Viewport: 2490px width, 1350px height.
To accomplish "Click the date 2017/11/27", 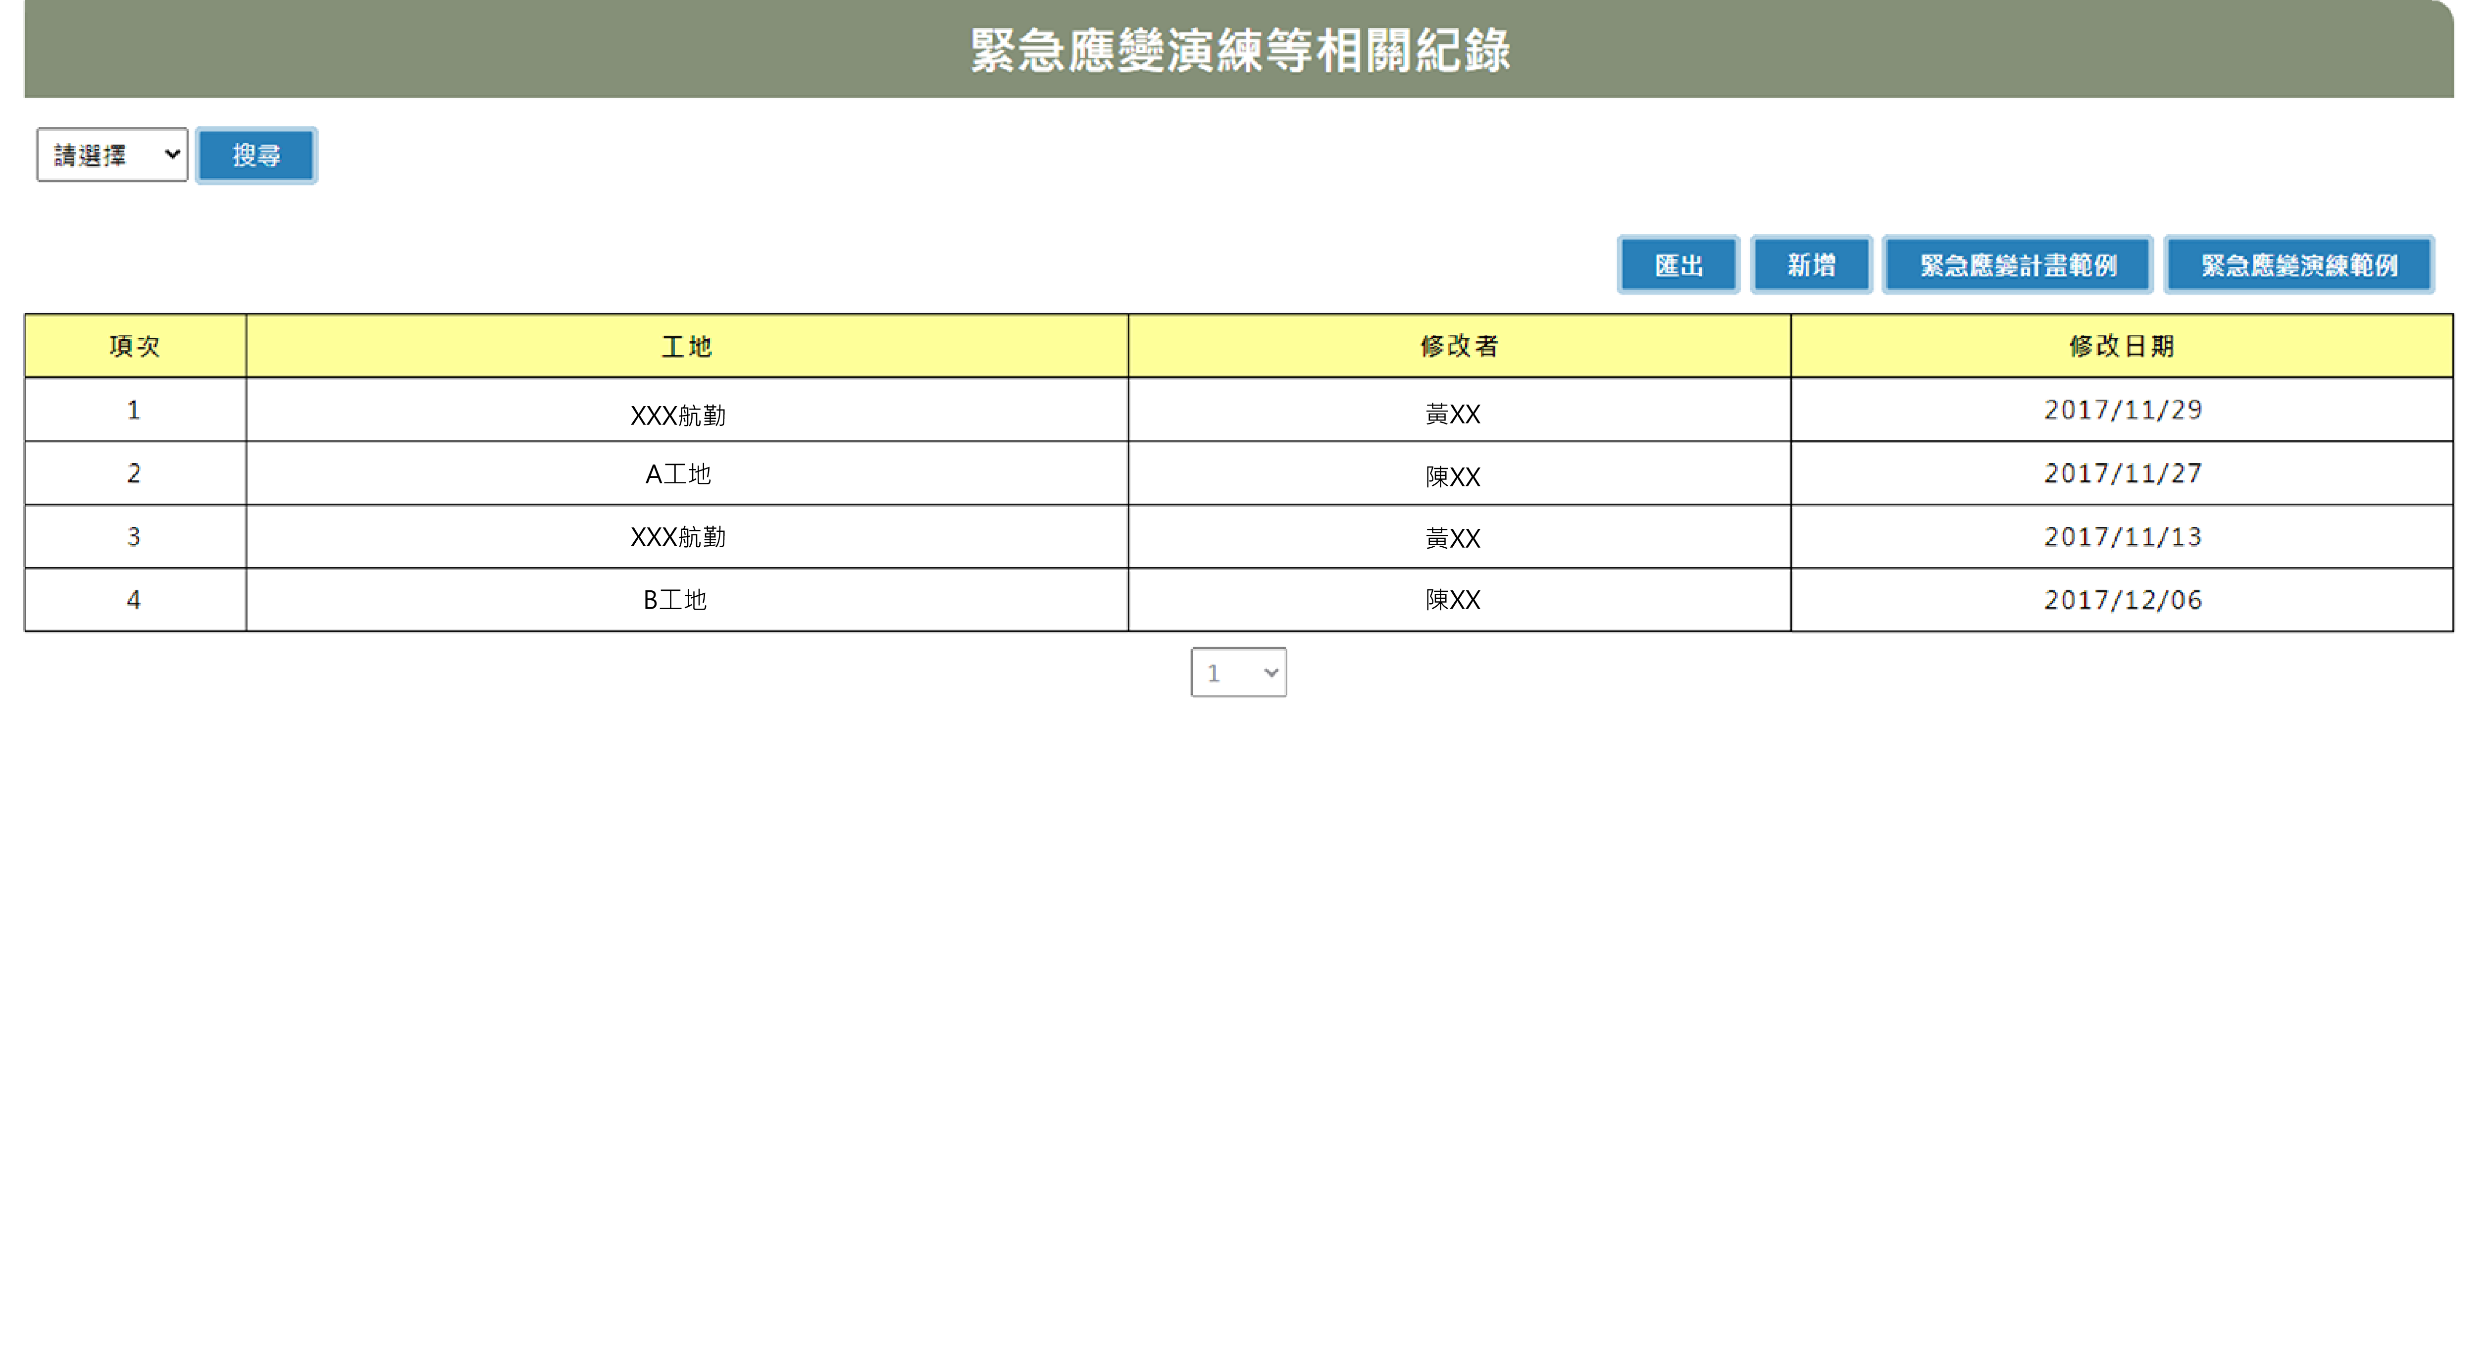I will (x=2123, y=473).
